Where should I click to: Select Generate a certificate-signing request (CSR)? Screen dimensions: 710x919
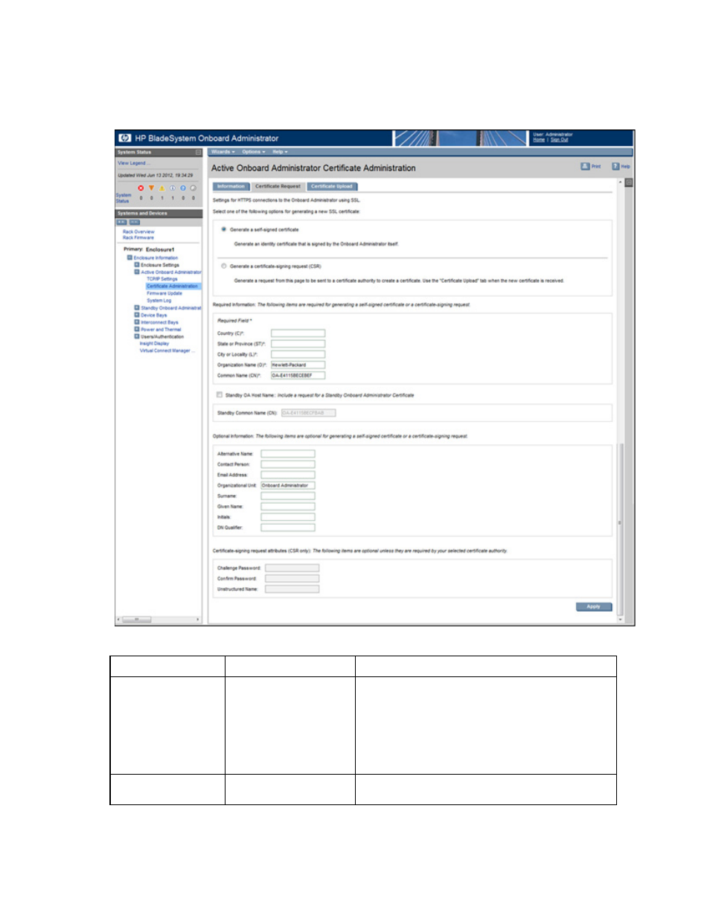pyautogui.click(x=224, y=266)
